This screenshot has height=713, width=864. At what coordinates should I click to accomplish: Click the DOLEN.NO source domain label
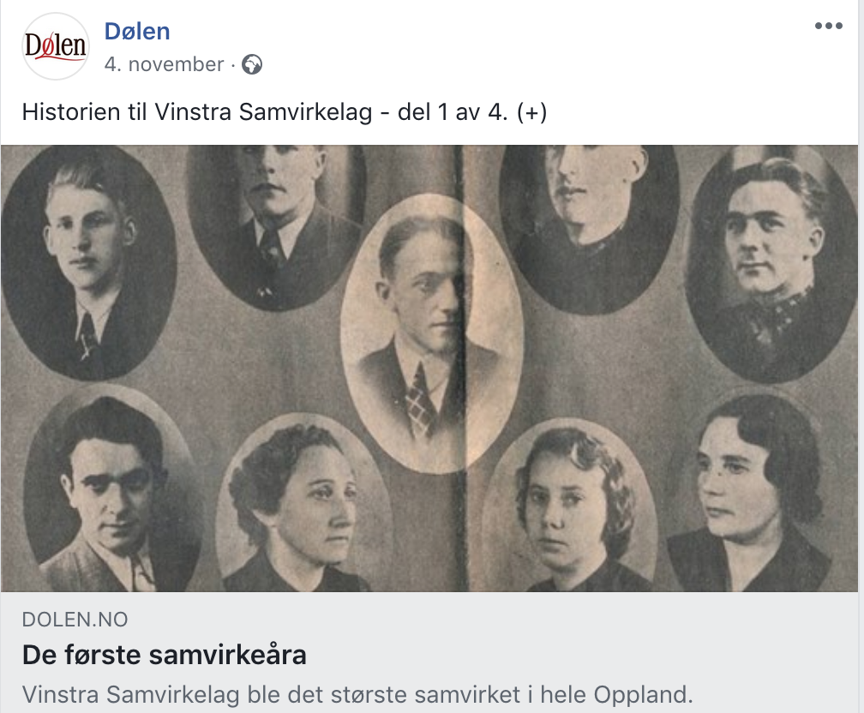pos(75,620)
